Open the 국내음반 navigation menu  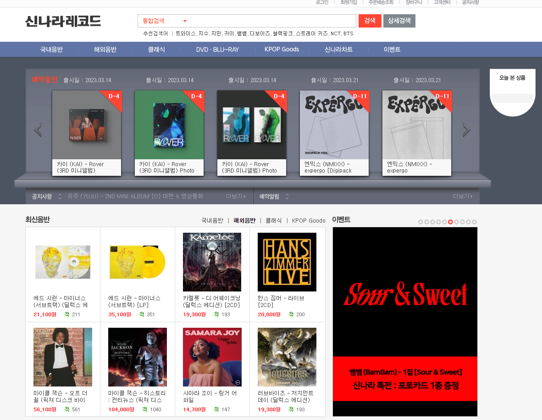(x=51, y=50)
